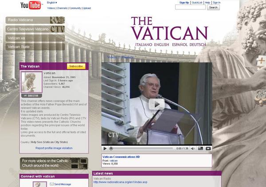Select the DEUTSCH language link

pos(198,45)
